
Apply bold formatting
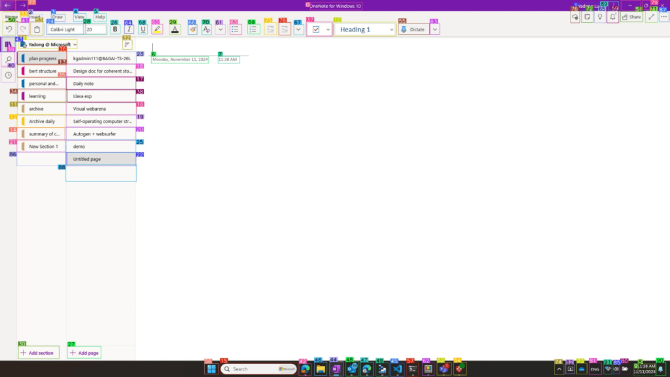(x=115, y=29)
